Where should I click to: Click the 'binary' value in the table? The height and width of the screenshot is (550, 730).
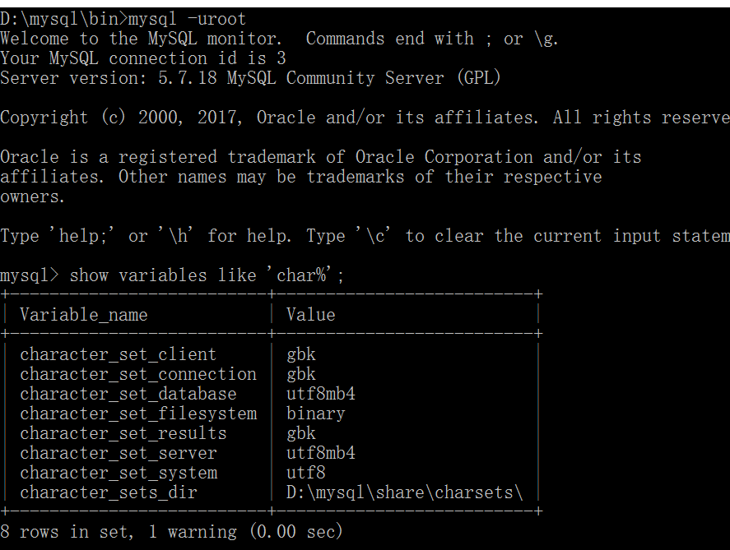coord(316,414)
